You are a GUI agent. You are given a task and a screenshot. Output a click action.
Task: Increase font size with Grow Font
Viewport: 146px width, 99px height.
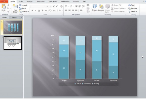click(x=53, y=7)
